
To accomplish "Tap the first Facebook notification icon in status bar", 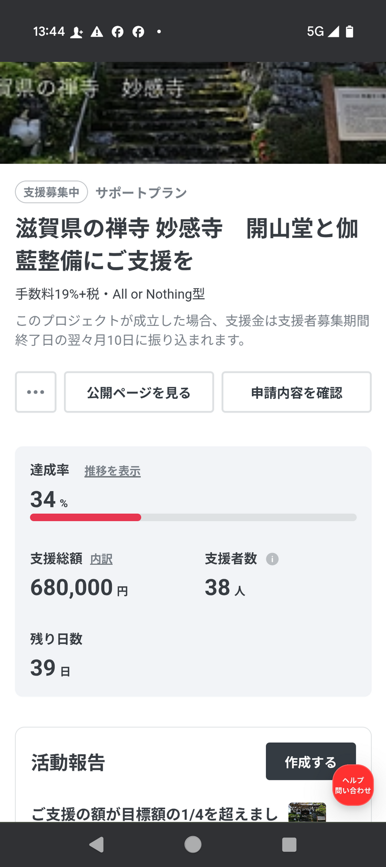I will click(x=117, y=32).
